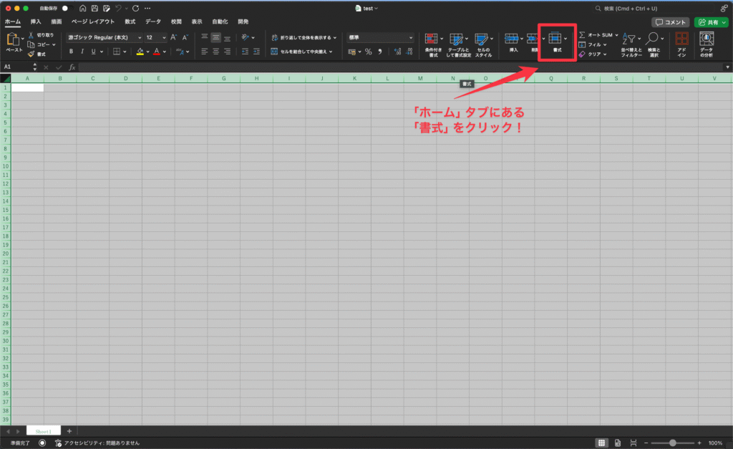Switch to Page Layout view in status bar
The width and height of the screenshot is (733, 449).
coord(618,443)
